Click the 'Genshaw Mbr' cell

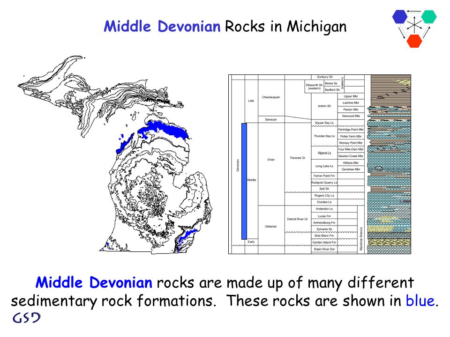pyautogui.click(x=351, y=169)
